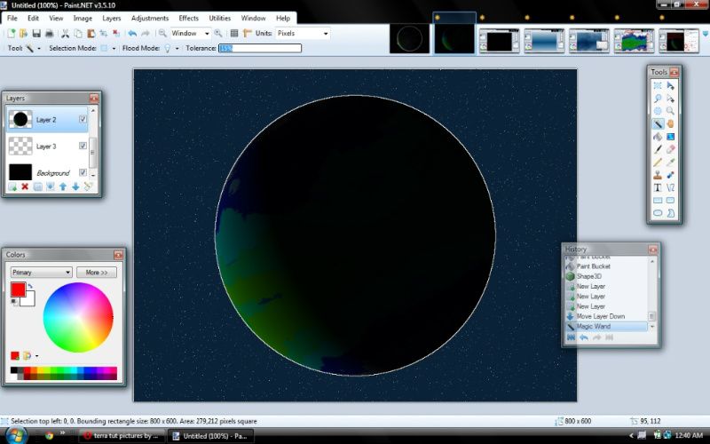Screen dimensions: 710x444
Task: Select the Pan hand tool
Action: 671,123
